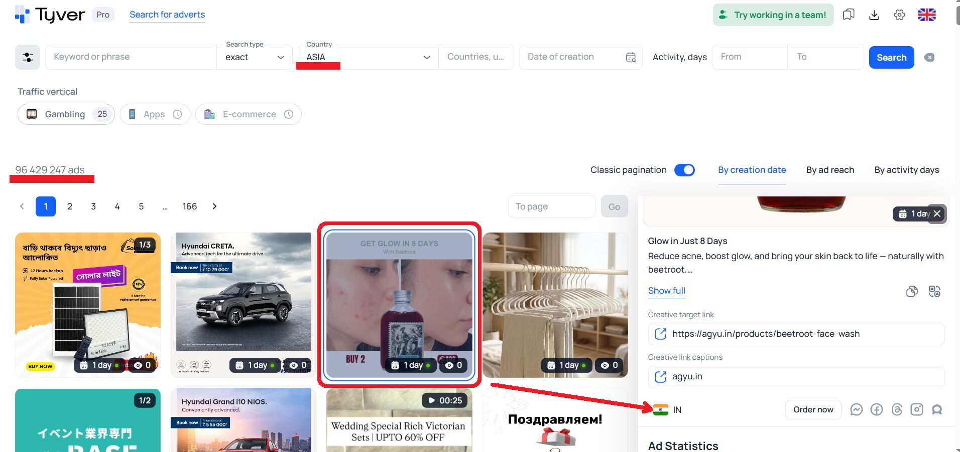Click the Order now button
The height and width of the screenshot is (452, 960).
click(x=813, y=409)
